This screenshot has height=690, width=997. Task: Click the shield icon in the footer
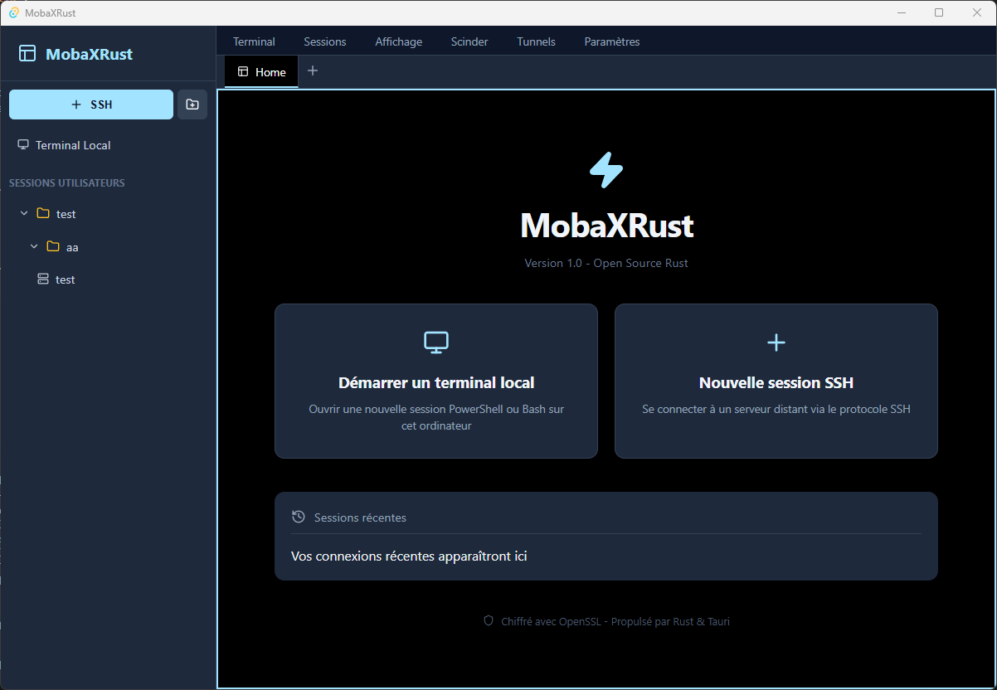point(489,621)
